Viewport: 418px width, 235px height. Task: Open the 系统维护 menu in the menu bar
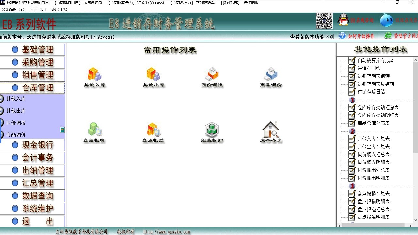13,9
